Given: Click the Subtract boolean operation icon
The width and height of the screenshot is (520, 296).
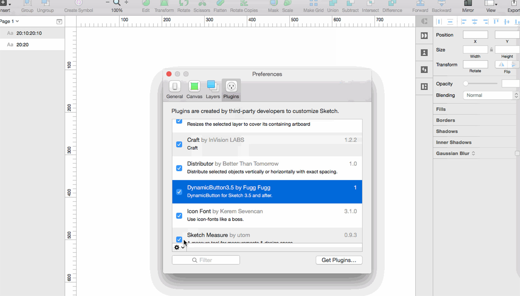Looking at the screenshot, I should click(x=350, y=4).
